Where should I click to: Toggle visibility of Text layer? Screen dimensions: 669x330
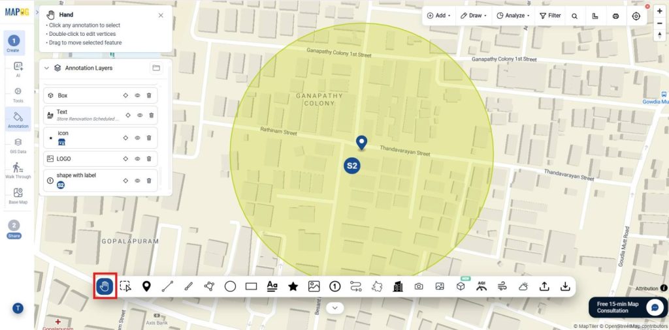pyautogui.click(x=140, y=115)
